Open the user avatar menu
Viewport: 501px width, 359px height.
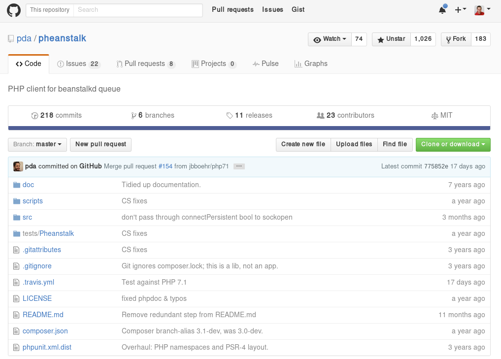click(482, 10)
